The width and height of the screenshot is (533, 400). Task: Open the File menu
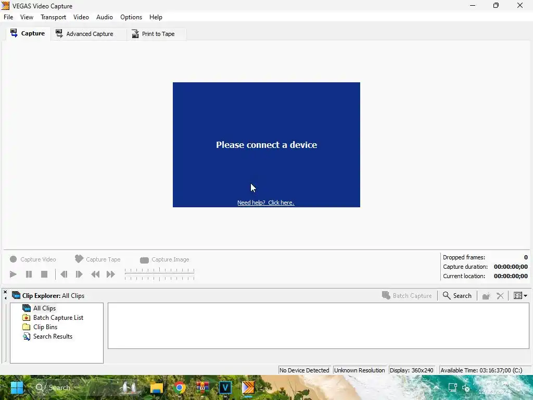[8, 17]
